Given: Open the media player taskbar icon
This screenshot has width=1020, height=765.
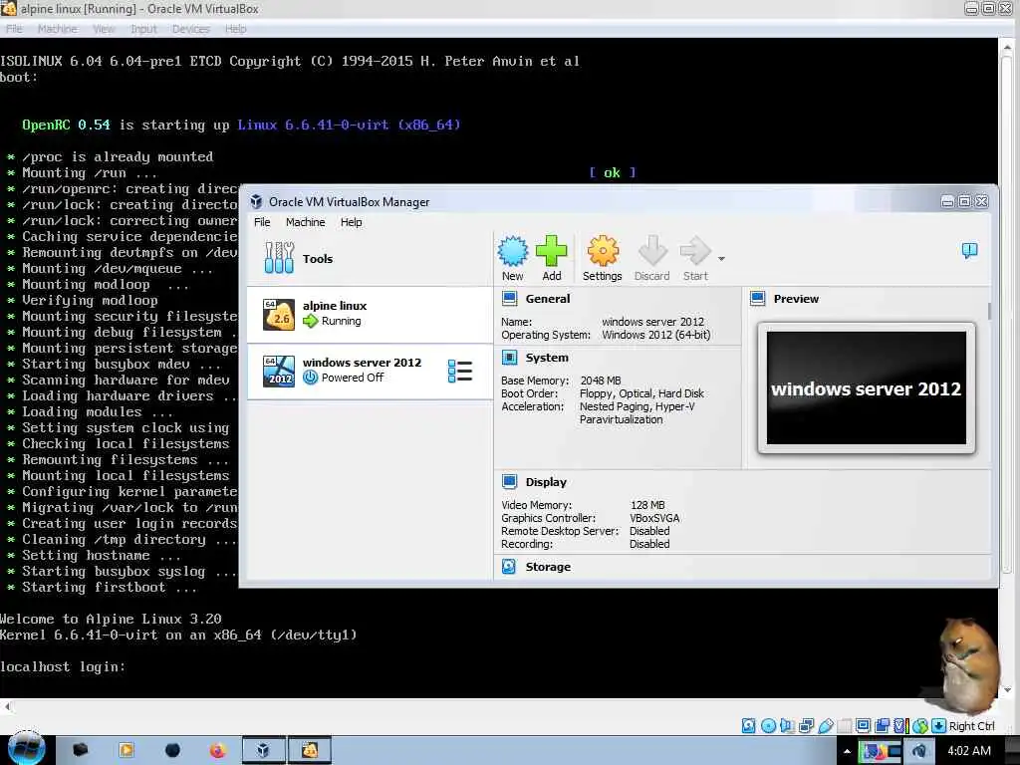Looking at the screenshot, I should click(x=127, y=751).
